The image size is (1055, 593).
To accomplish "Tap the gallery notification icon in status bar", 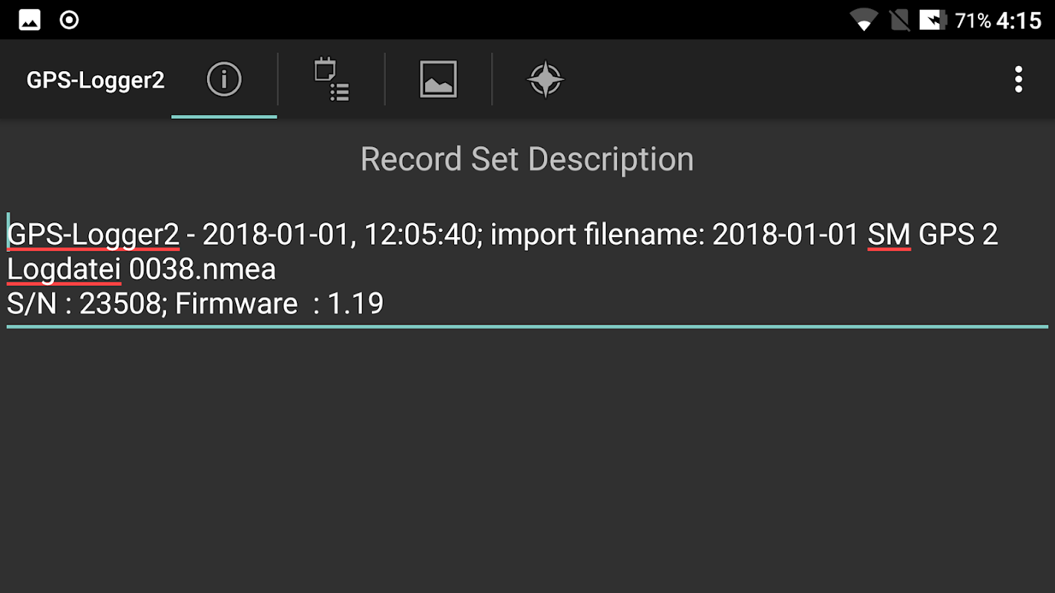I will coord(30,20).
